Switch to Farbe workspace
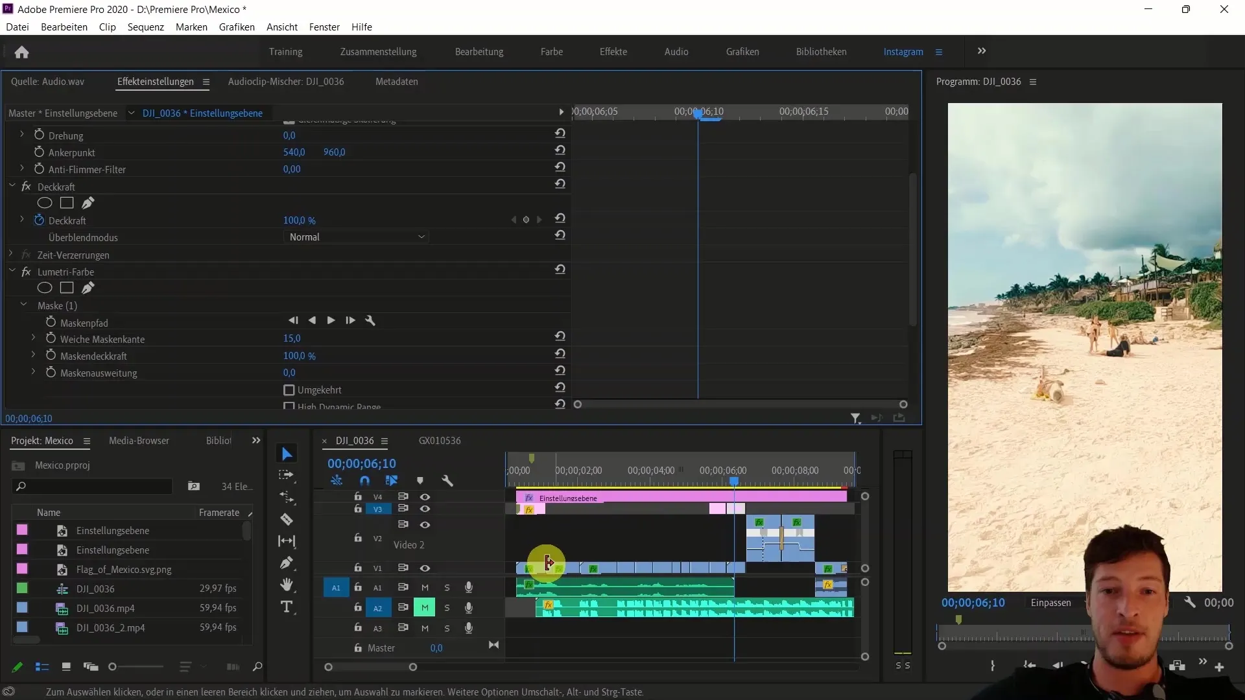Image resolution: width=1245 pixels, height=700 pixels. click(x=552, y=52)
